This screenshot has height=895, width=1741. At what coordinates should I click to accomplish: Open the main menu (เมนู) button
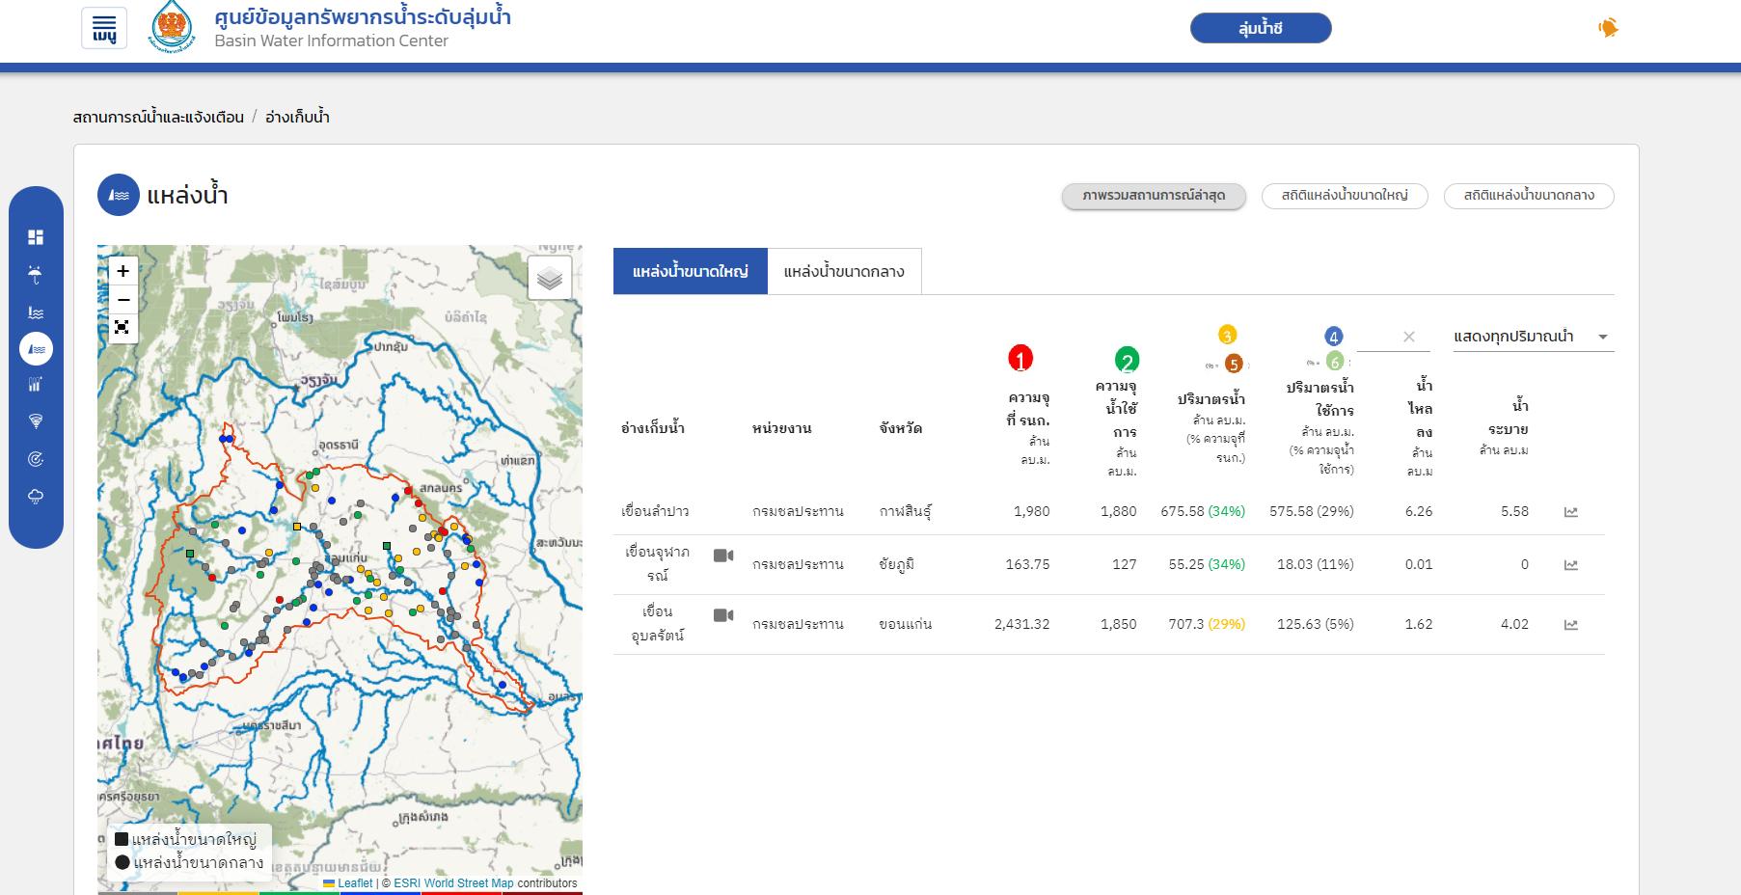104,28
